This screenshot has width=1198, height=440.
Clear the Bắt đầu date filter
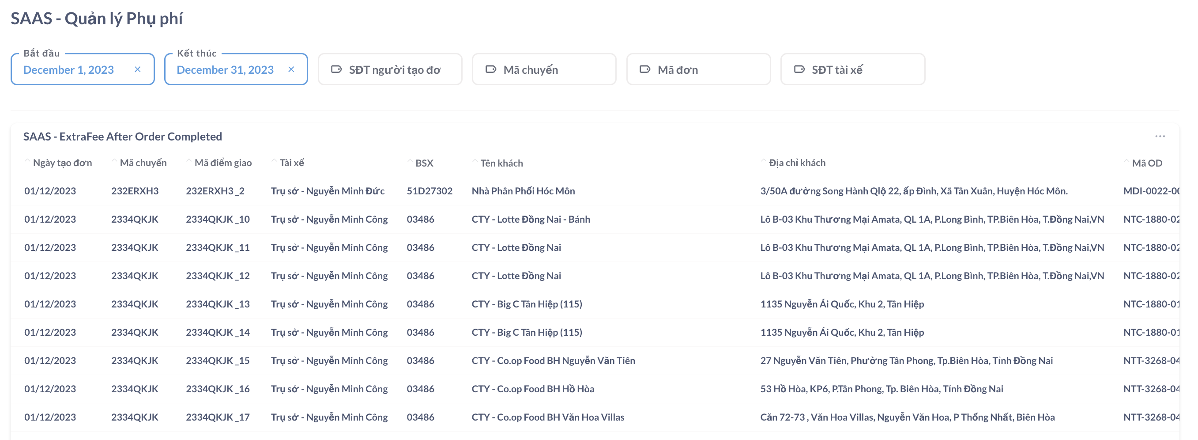click(137, 69)
